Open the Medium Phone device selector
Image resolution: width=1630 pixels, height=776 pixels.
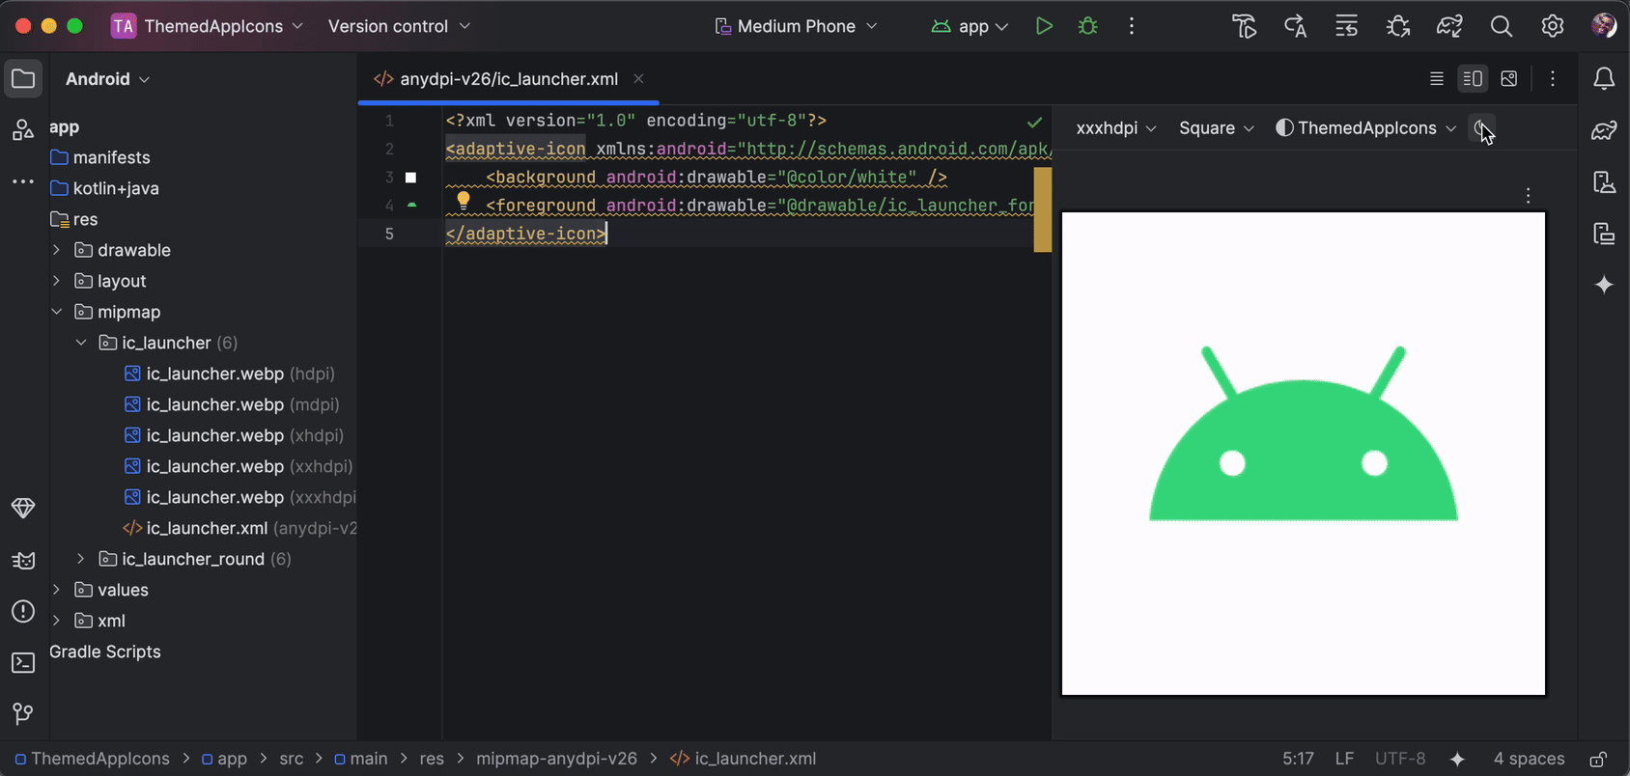pos(797,26)
